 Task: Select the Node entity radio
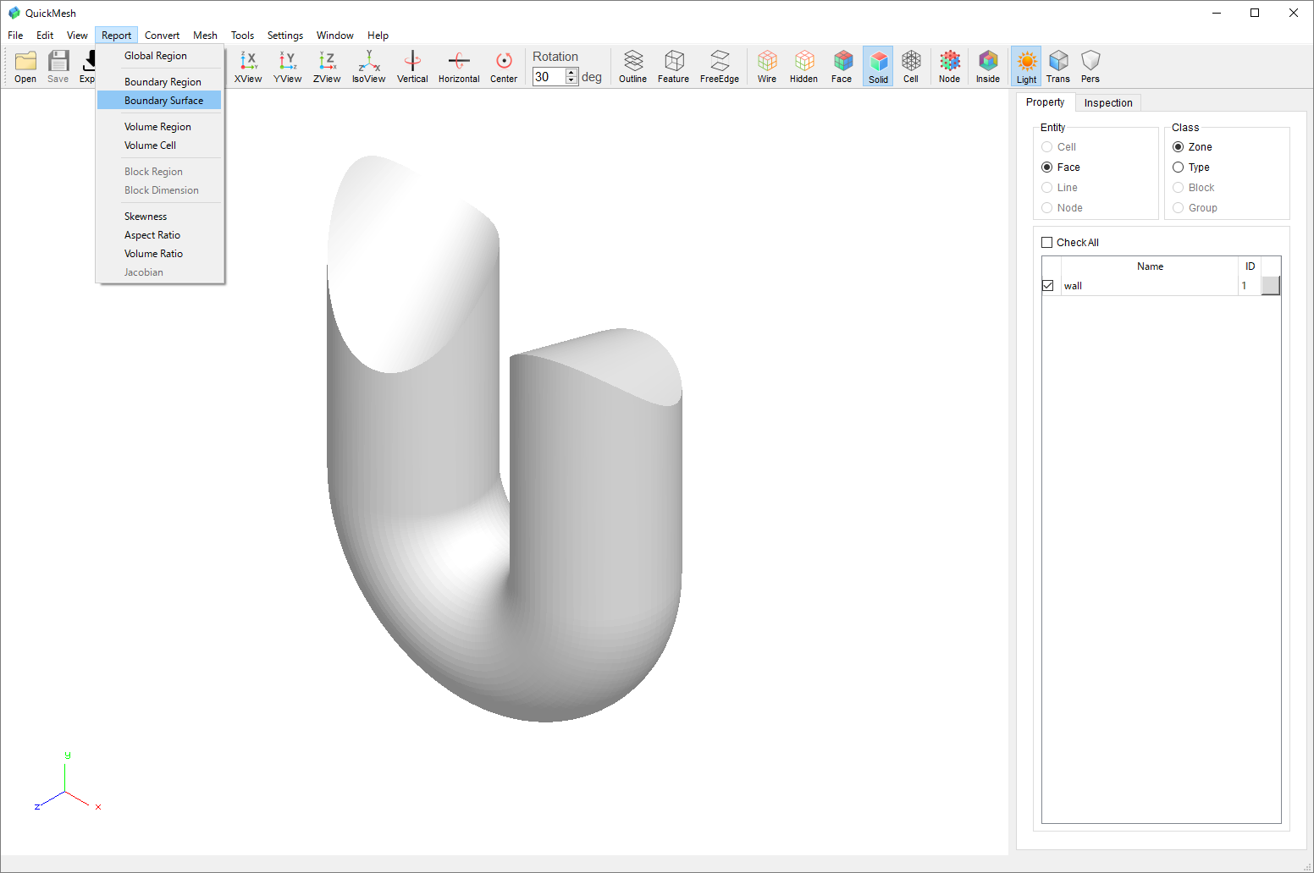(1047, 208)
